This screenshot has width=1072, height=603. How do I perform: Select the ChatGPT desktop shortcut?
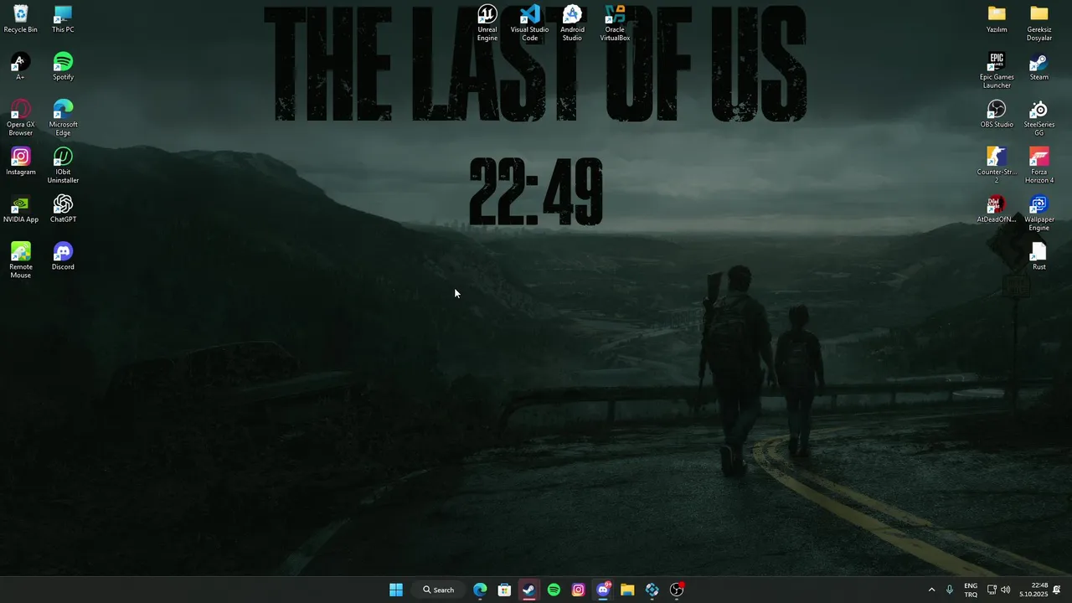[x=63, y=209]
